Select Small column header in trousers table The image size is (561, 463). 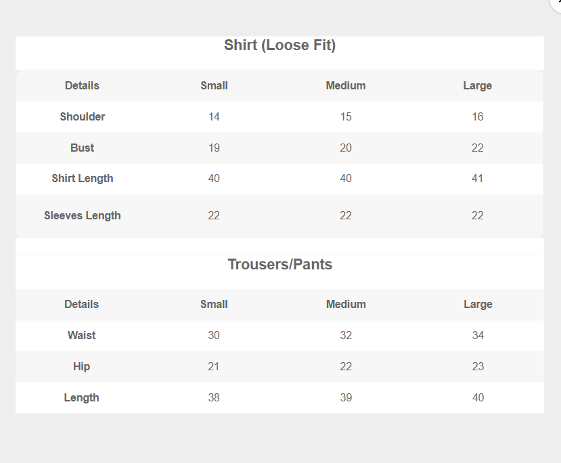click(214, 305)
